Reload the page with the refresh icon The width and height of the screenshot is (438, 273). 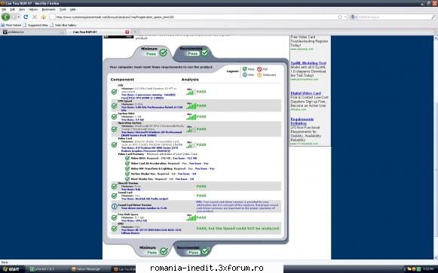[26, 17]
